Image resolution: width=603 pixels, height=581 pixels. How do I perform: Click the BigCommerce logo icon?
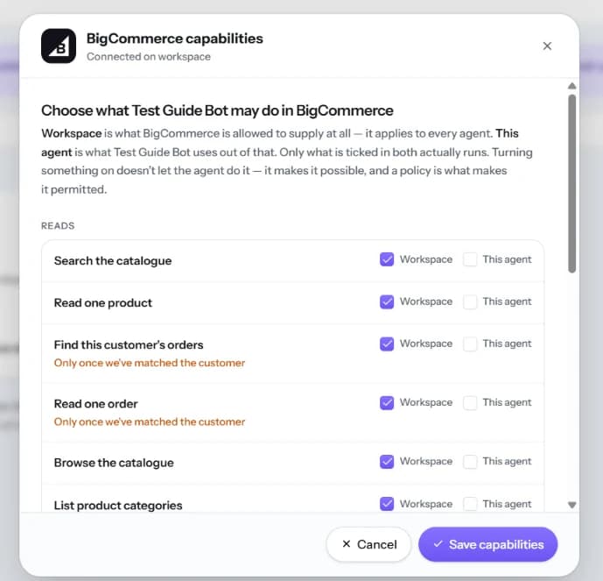(59, 46)
